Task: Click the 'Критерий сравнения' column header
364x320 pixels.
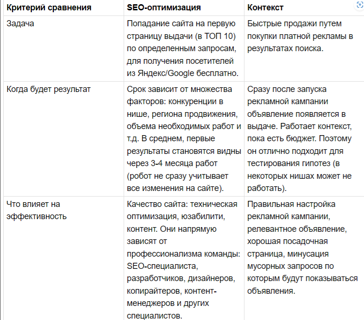Action: [x=49, y=8]
